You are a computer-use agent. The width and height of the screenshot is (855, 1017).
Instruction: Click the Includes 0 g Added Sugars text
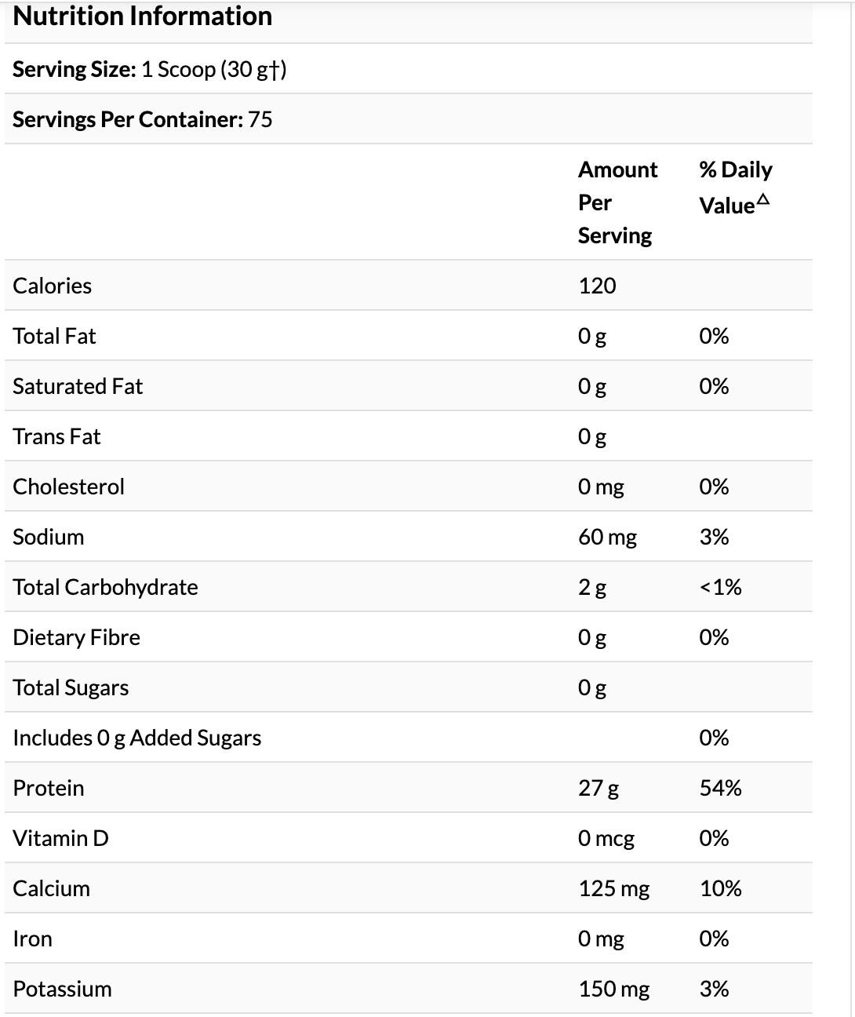tap(137, 738)
